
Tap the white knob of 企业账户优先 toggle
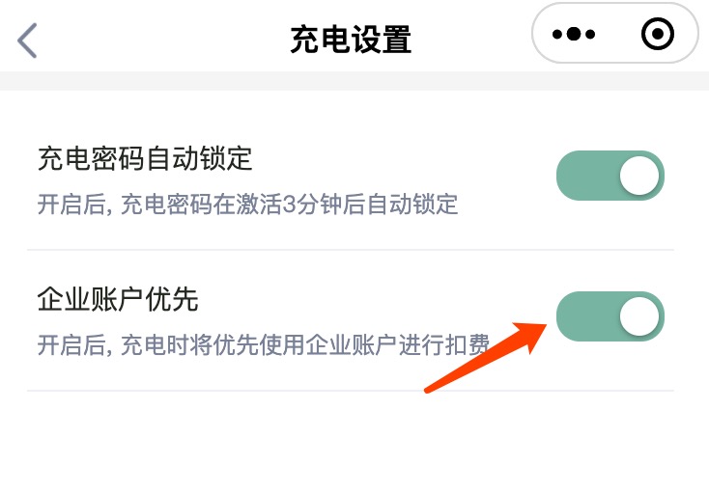click(x=638, y=316)
